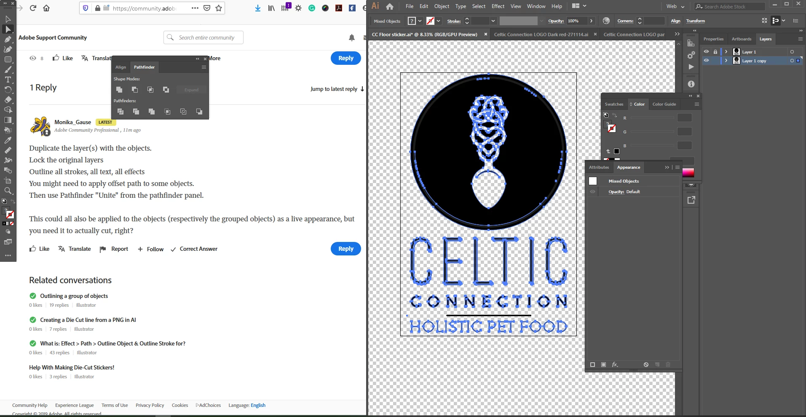Click the black color swatch in Color panel
Viewport: 806px width, 417px height.
(616, 151)
